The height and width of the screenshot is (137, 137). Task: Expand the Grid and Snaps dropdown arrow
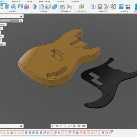click(x=81, y=126)
